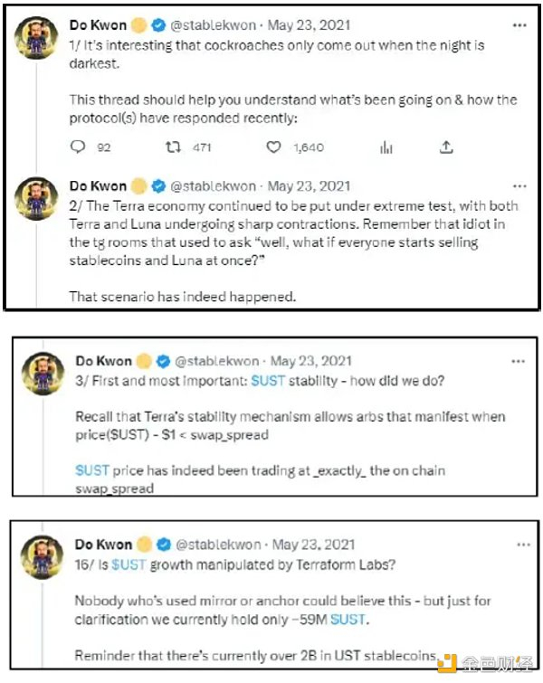Click the reply icon with 92 comments
This screenshot has width=543, height=683.
[x=79, y=147]
